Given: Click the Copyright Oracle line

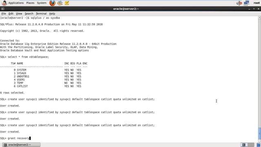Looking at the screenshot, I should 42,31.
